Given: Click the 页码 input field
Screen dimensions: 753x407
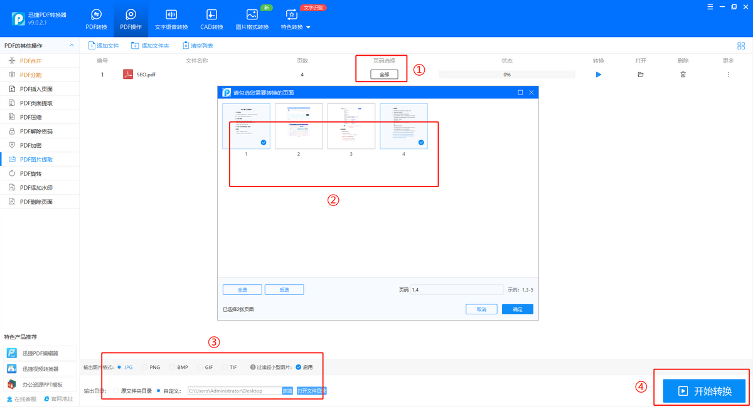Looking at the screenshot, I should (457, 290).
